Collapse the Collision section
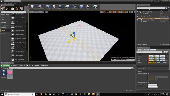170x96 pixels. (x=137, y=71)
